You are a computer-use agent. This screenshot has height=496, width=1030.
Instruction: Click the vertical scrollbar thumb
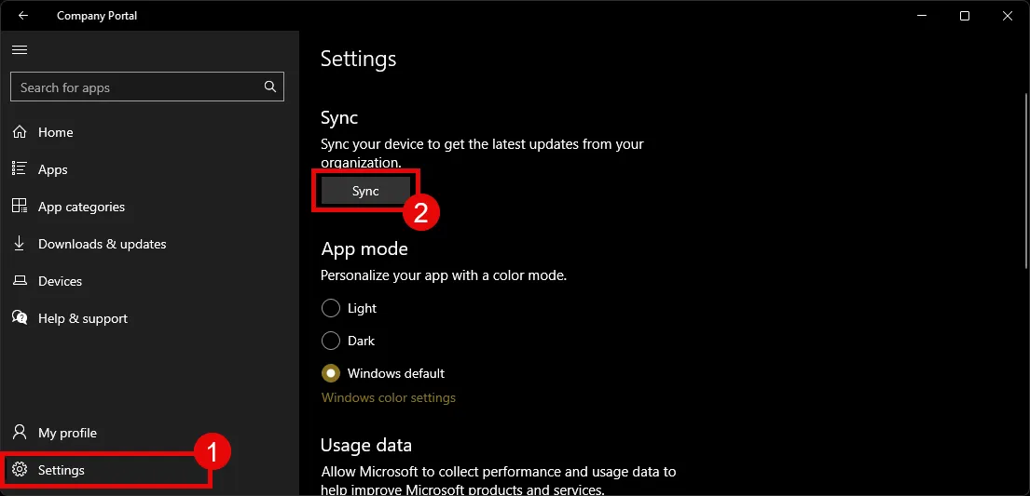[x=1025, y=180]
